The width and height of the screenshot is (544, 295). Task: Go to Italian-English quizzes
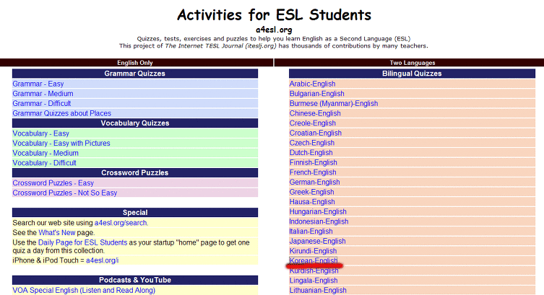[x=311, y=232]
